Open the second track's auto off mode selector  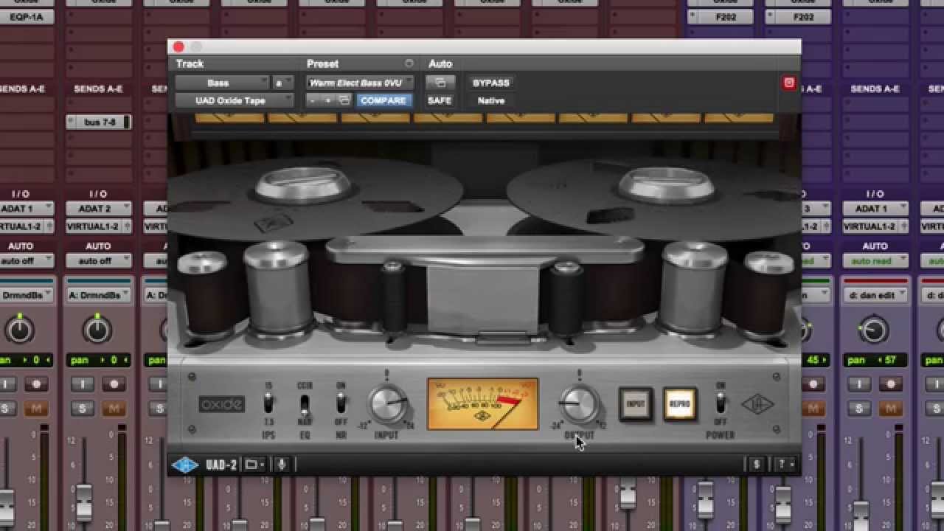point(98,260)
